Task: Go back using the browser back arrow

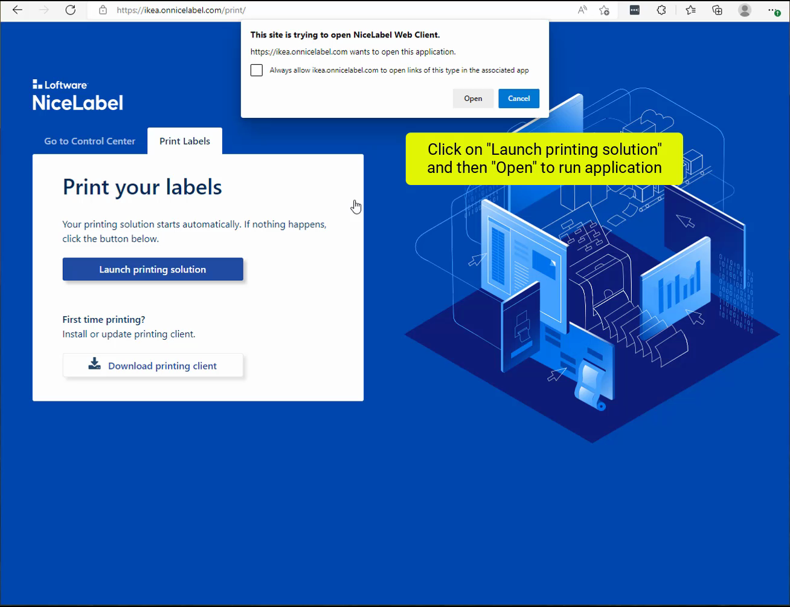Action: tap(18, 10)
